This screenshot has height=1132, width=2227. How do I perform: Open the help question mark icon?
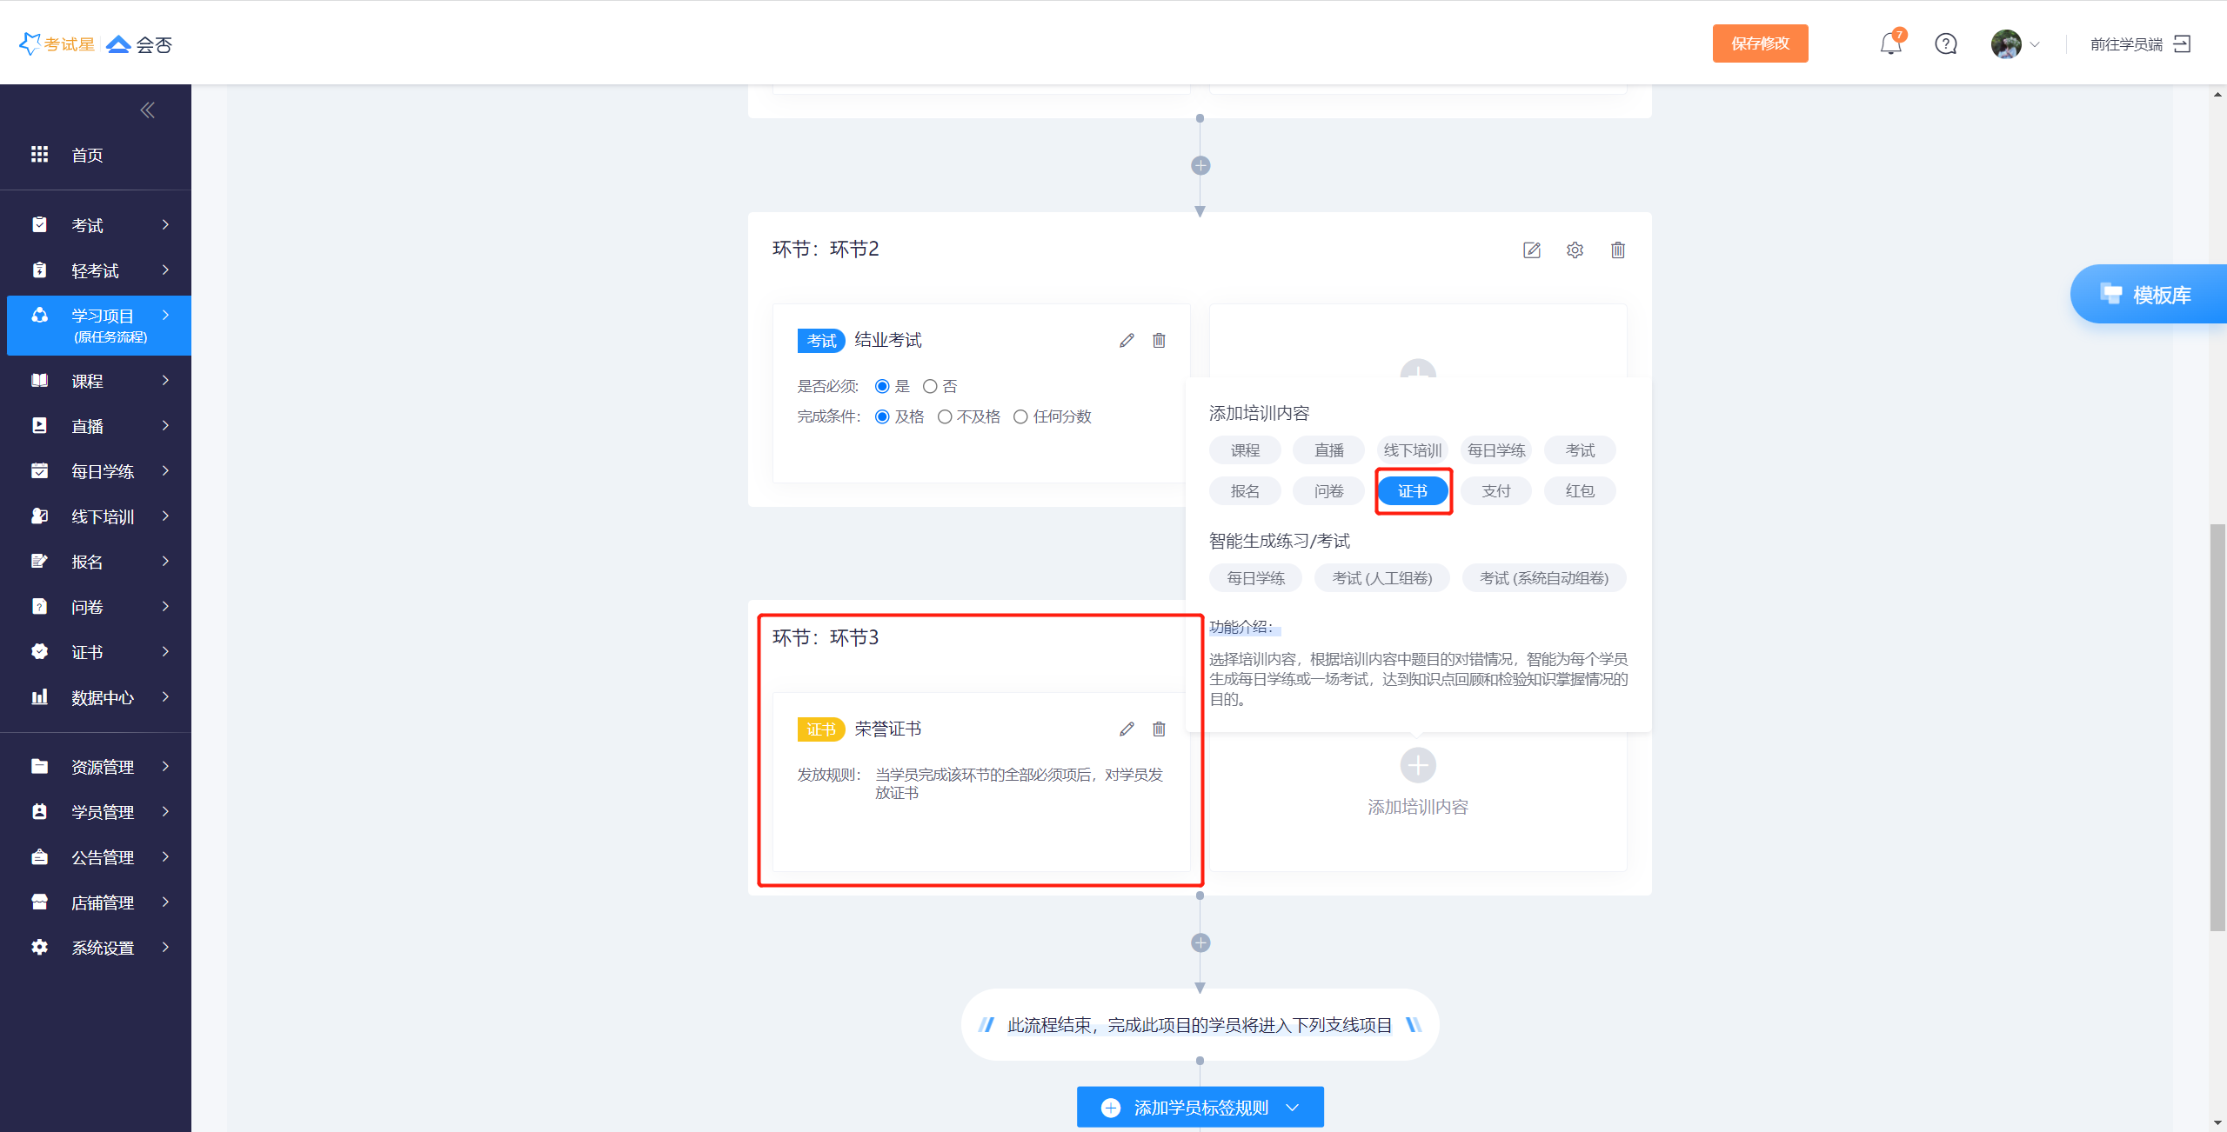[1945, 43]
